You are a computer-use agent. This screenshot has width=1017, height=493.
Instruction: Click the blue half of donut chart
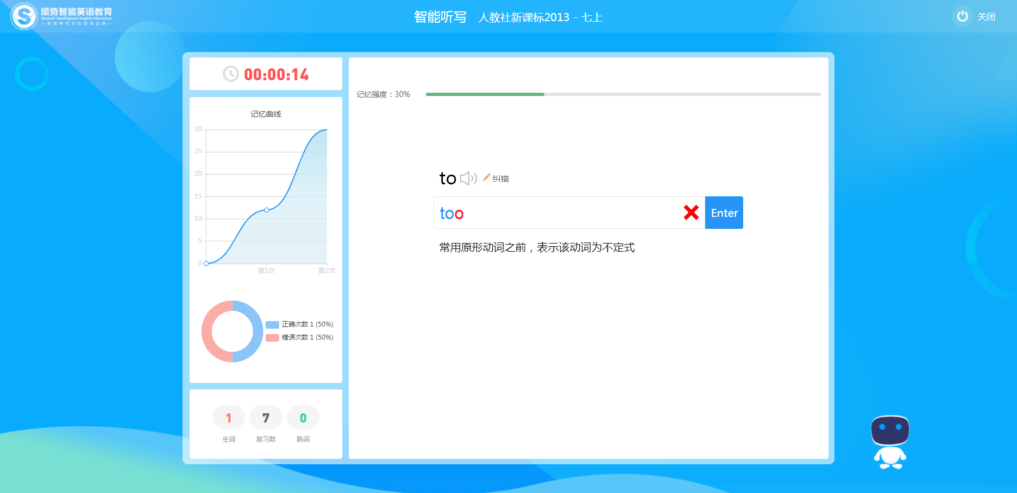[258, 331]
